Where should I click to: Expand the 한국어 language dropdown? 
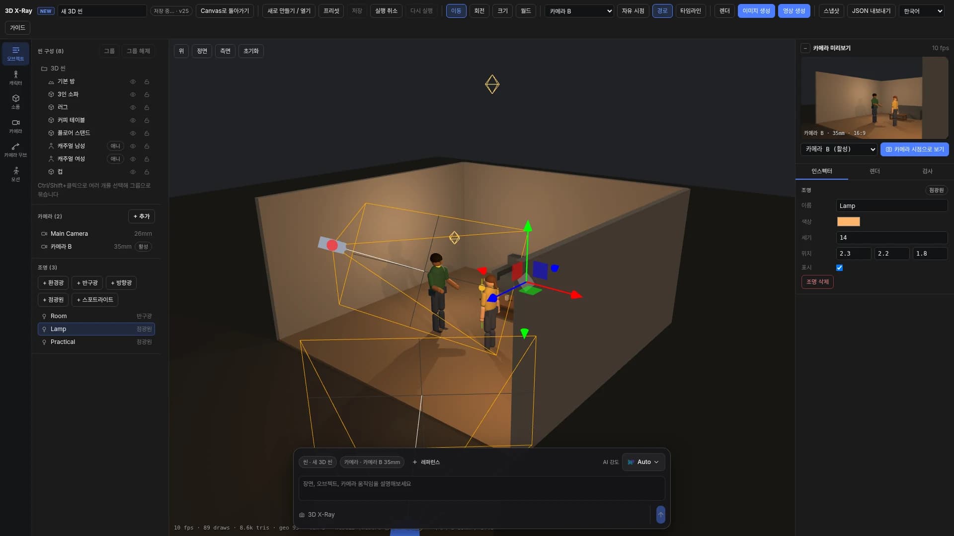[x=922, y=11]
